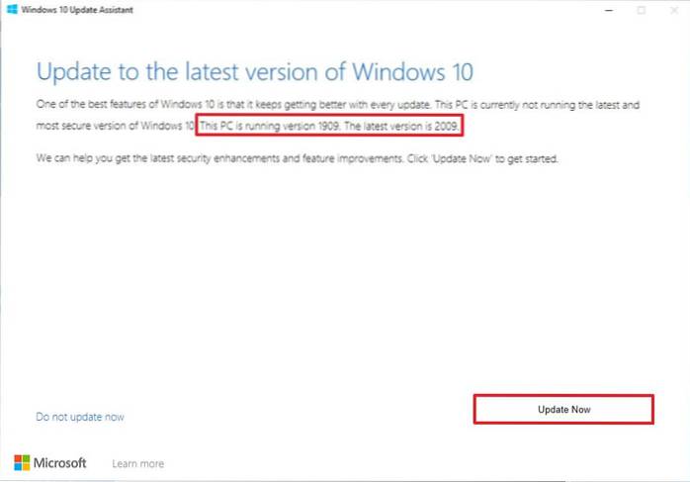Open the Learn more link
This screenshot has width=690, height=482.
pyautogui.click(x=137, y=463)
